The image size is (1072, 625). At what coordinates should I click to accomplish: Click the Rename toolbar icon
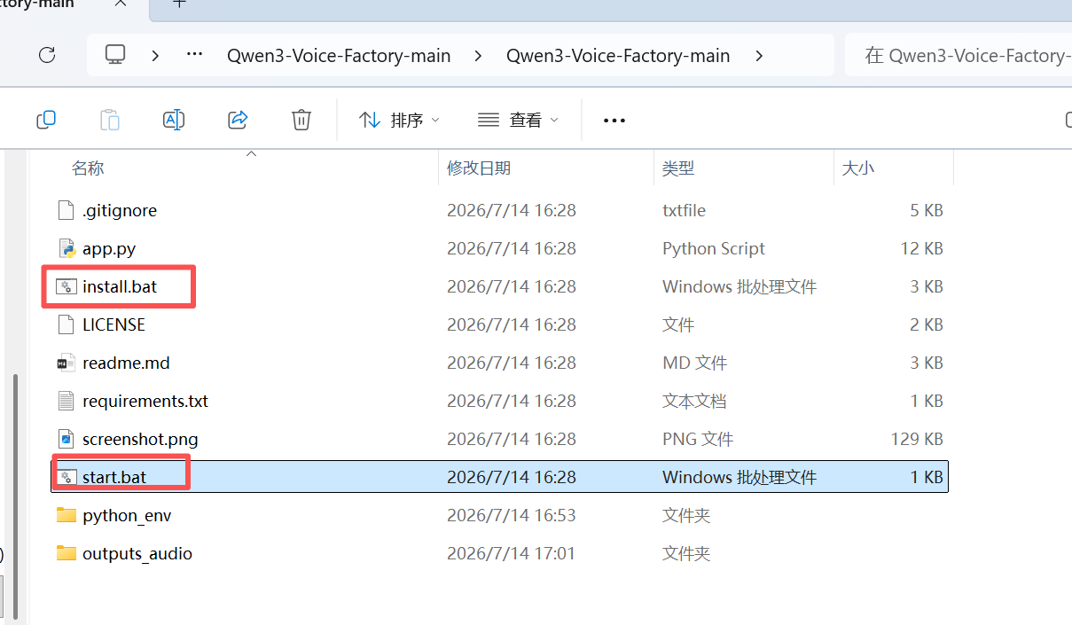[x=174, y=120]
